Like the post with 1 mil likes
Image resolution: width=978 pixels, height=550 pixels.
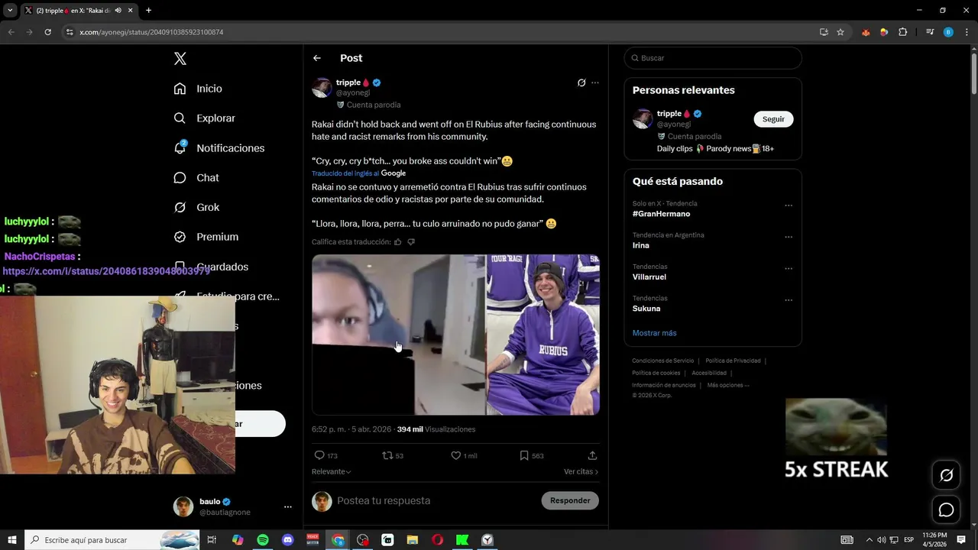coord(464,455)
